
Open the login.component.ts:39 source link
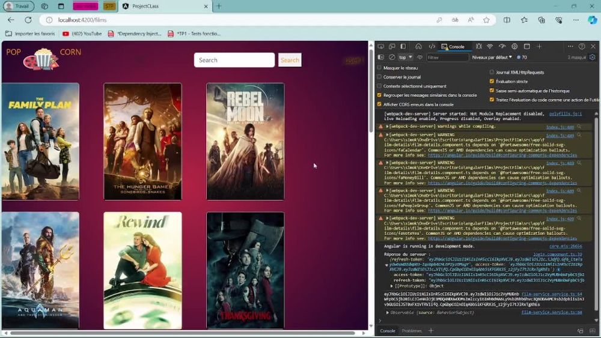557,254
